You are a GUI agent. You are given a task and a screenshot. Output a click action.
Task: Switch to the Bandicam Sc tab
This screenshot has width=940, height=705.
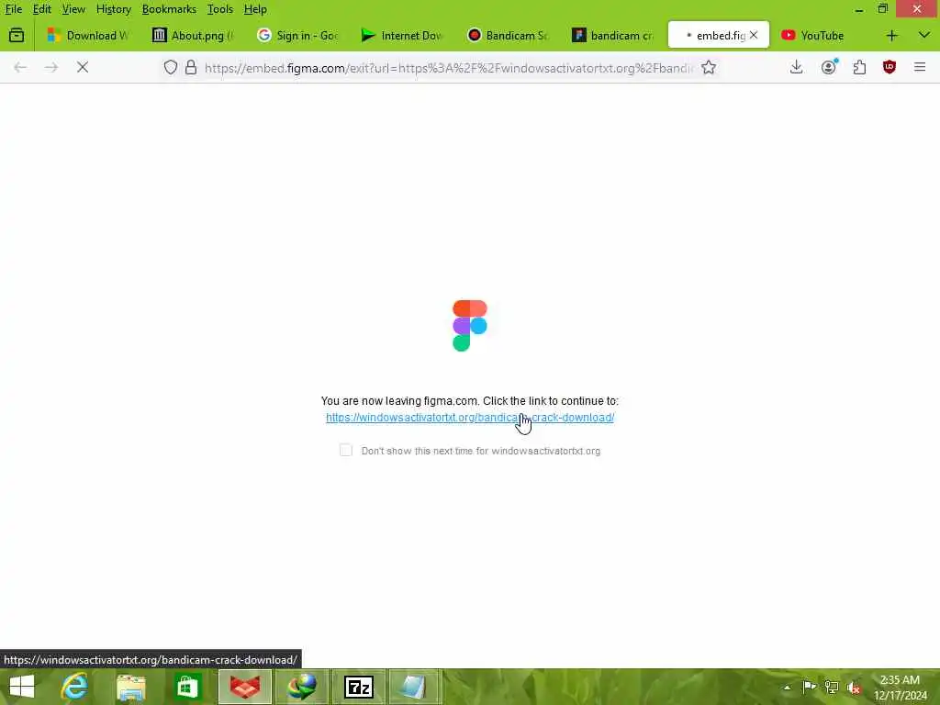(509, 36)
